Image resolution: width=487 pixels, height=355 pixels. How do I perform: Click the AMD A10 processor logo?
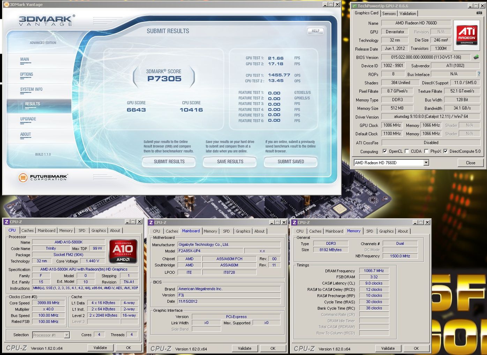pos(123,251)
